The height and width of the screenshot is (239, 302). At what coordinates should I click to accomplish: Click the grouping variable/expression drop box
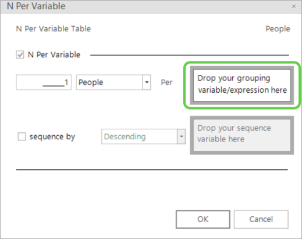tap(242, 85)
